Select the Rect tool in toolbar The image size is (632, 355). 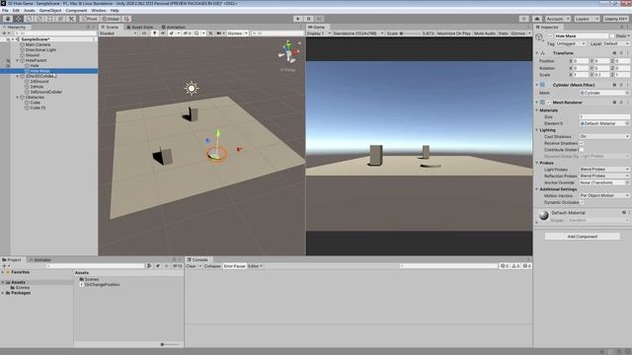point(50,19)
